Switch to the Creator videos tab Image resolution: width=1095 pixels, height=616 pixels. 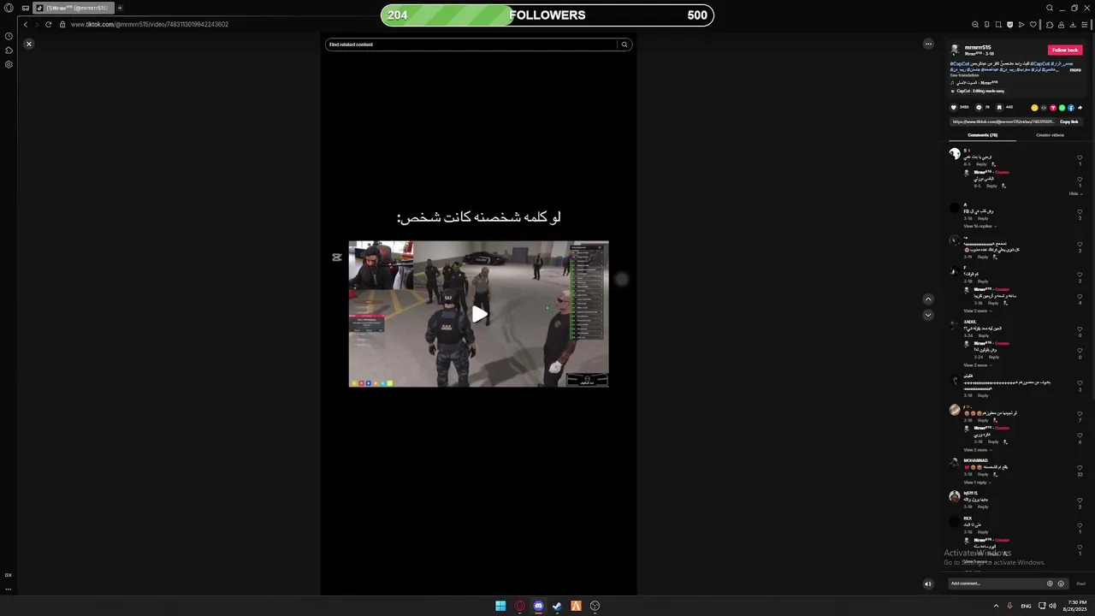click(x=1050, y=135)
